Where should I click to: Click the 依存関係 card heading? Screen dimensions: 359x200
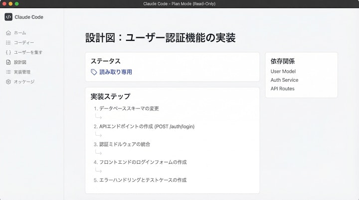point(283,61)
